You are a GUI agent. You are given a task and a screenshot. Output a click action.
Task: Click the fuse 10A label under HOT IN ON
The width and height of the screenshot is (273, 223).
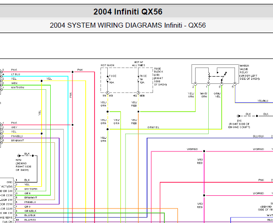[112, 79]
